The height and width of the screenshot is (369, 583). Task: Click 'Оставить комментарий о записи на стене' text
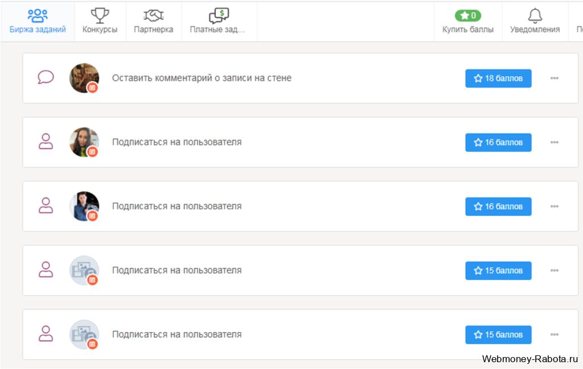[202, 78]
